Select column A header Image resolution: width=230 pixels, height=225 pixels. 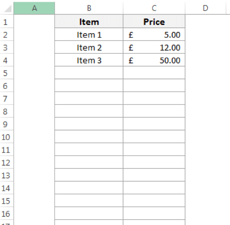click(34, 8)
